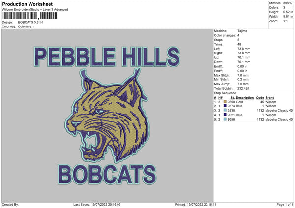
Task: Select the Zoom value 1:1
Action: click(x=285, y=21)
